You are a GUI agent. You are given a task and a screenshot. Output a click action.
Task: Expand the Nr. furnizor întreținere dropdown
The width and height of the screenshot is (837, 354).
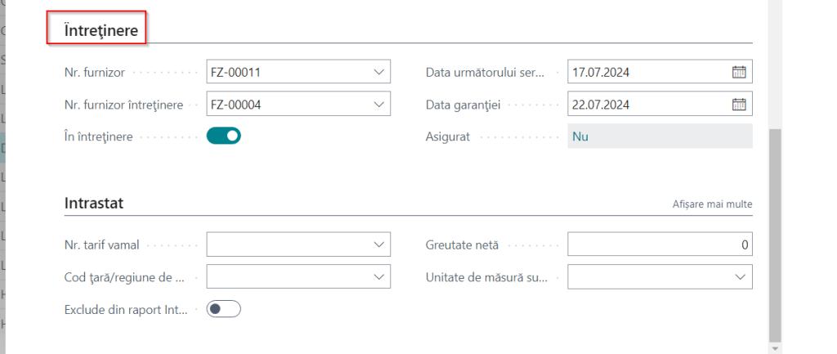pos(378,105)
